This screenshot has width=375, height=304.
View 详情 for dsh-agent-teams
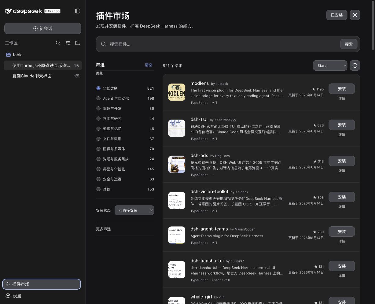coord(342,241)
